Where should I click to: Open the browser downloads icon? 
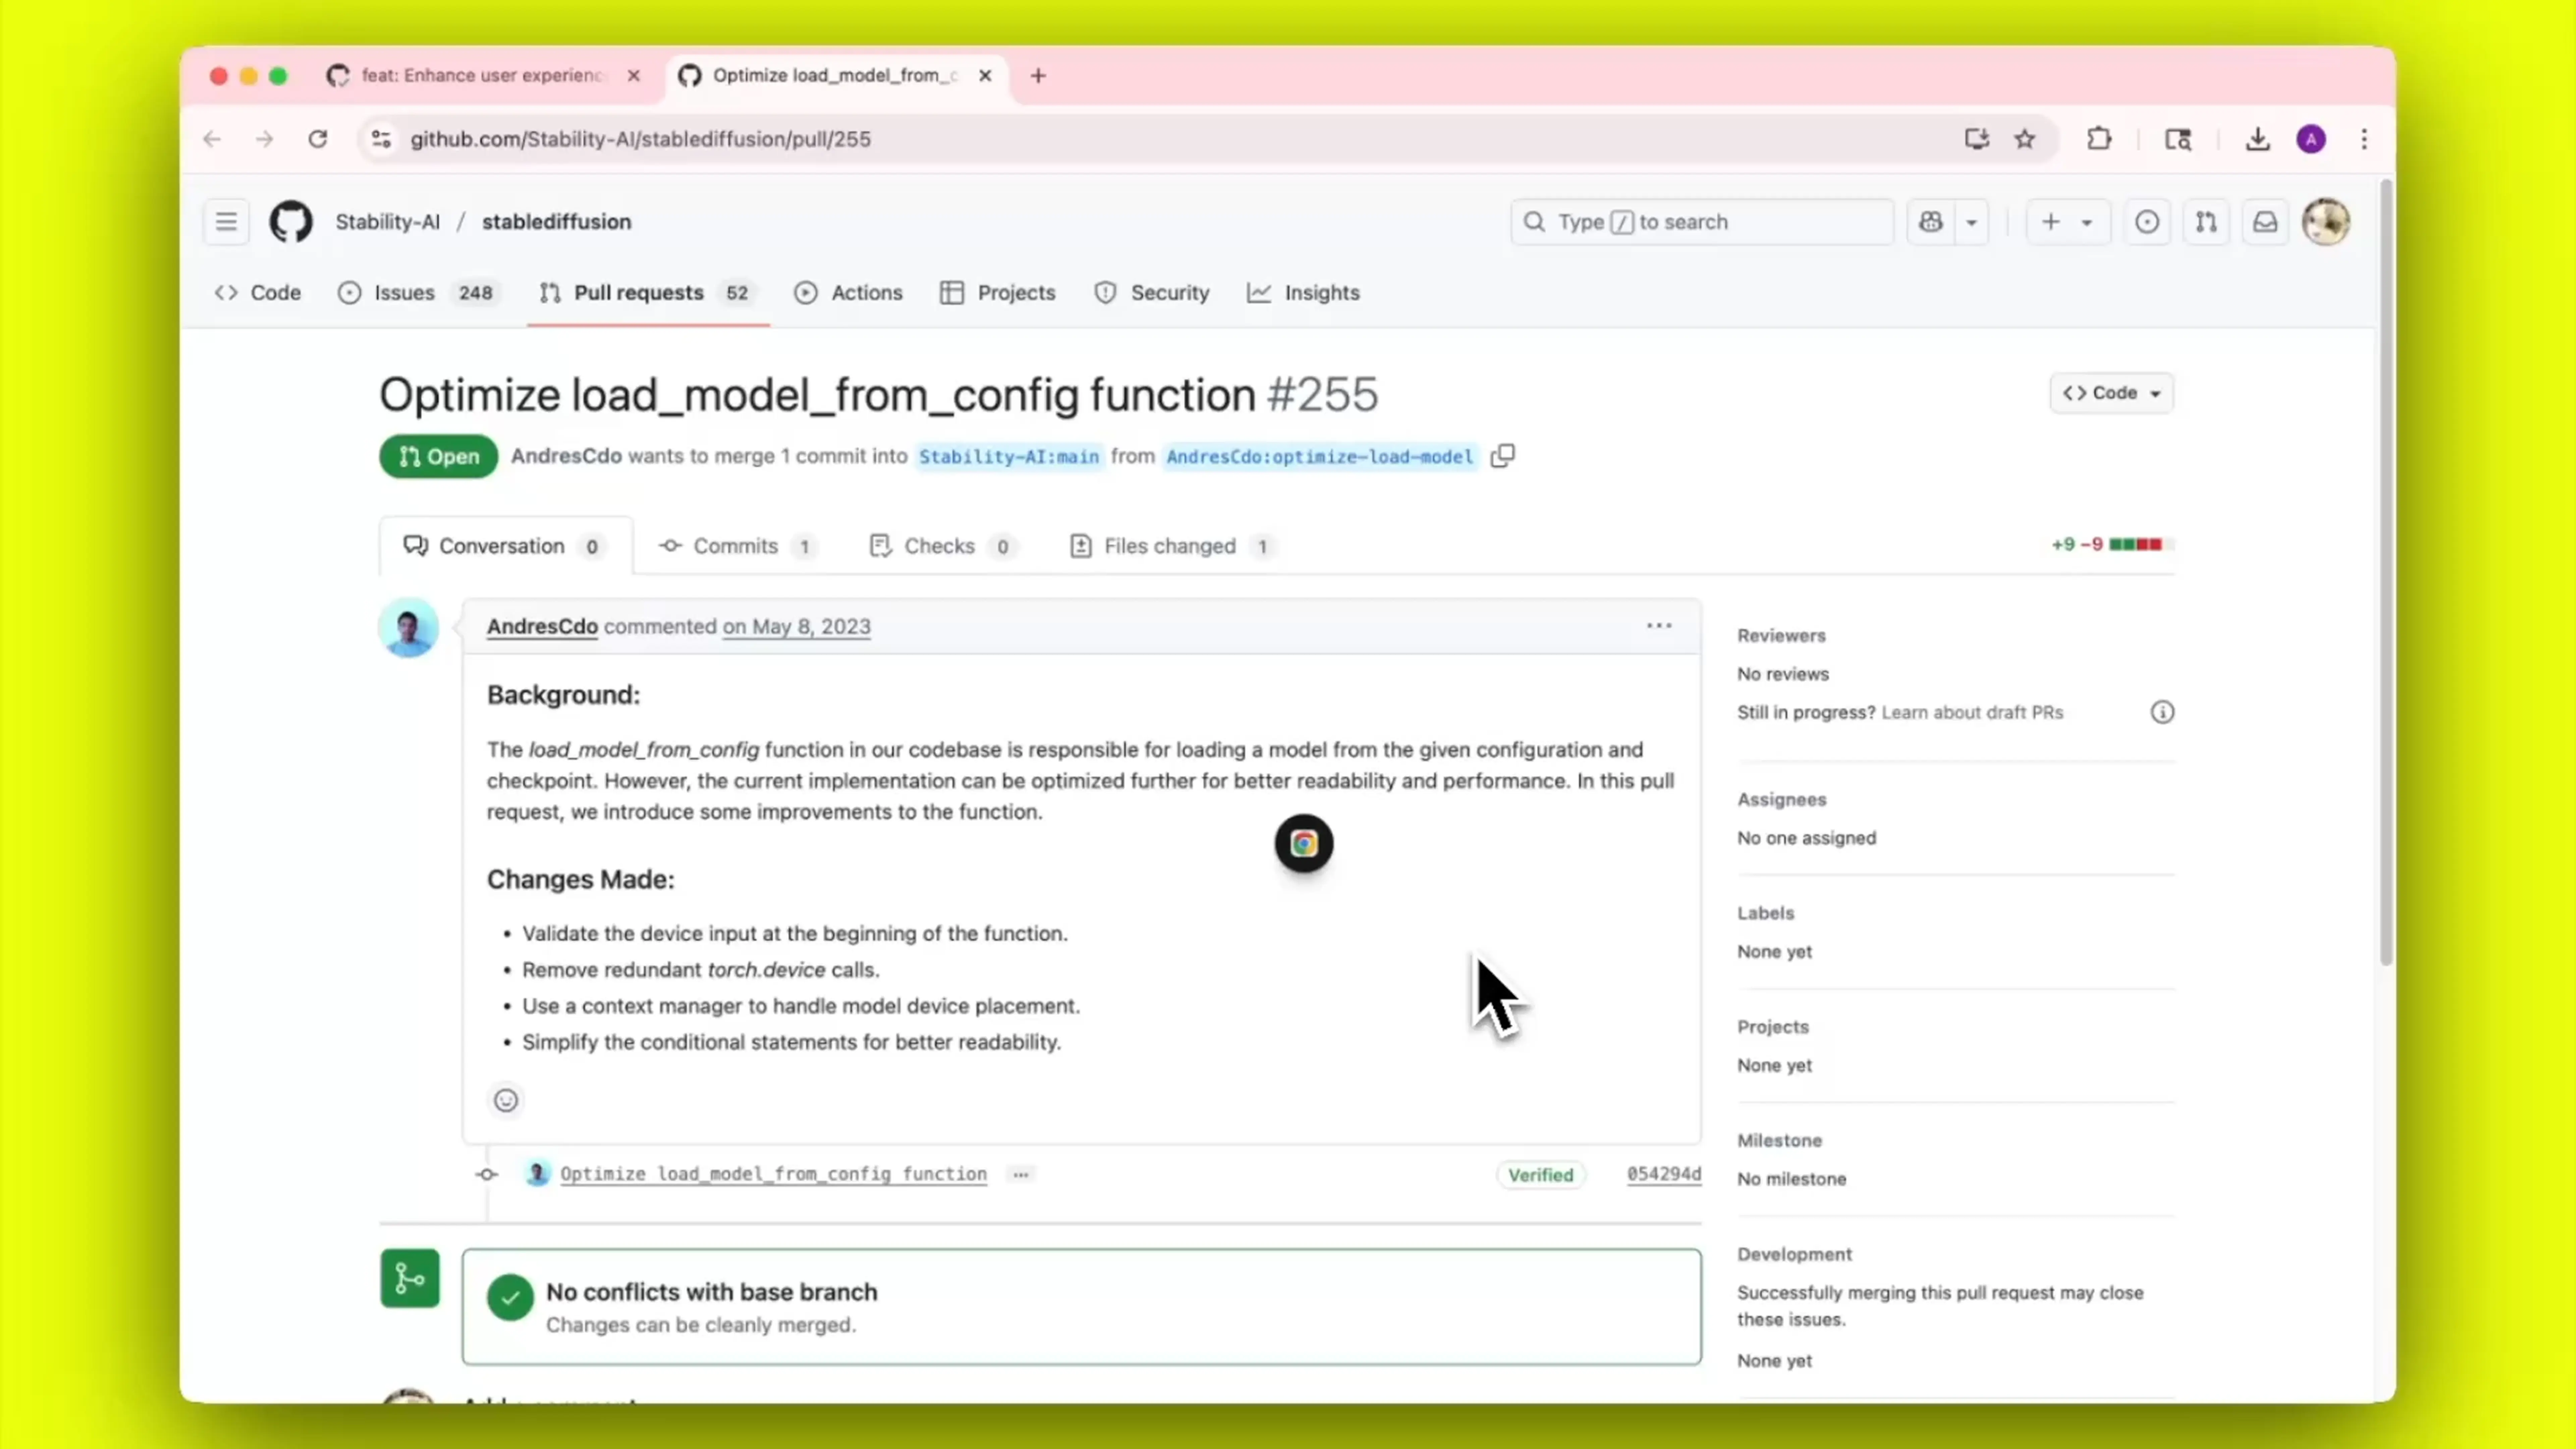pyautogui.click(x=2257, y=139)
